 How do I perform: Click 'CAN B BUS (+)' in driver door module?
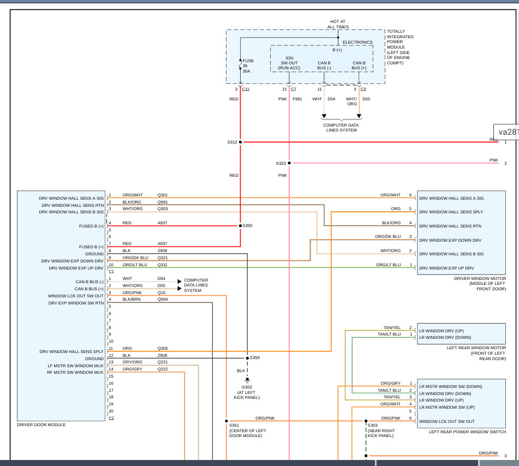89,289
